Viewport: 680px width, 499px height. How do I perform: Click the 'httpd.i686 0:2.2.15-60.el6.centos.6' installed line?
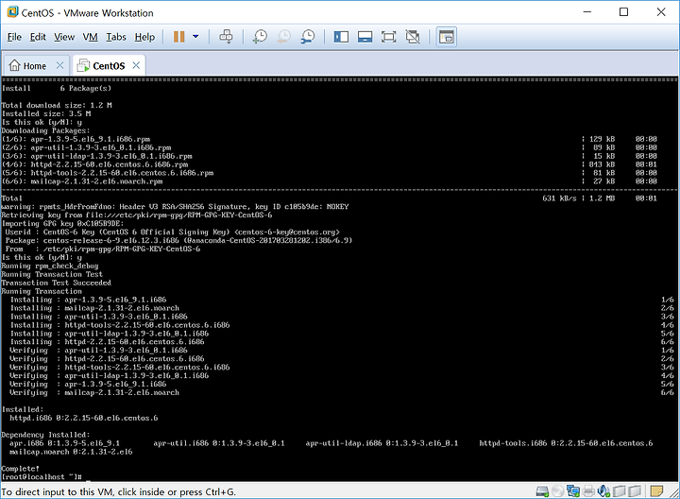point(84,418)
